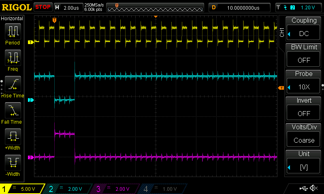Click the STOP run status indicator
Screen dimensions: 324x194
pyautogui.click(x=43, y=7)
